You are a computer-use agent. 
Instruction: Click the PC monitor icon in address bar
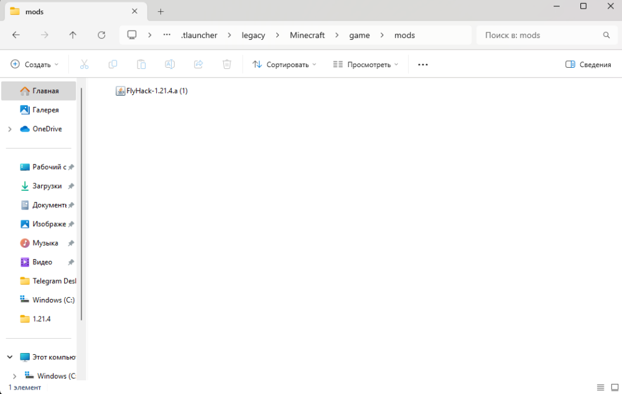pyautogui.click(x=132, y=35)
